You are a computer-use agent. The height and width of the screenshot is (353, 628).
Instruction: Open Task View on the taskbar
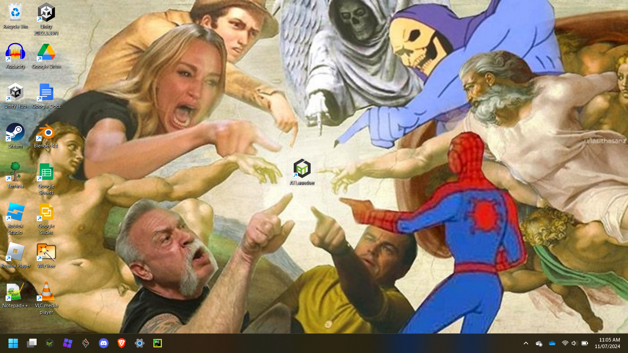point(32,343)
